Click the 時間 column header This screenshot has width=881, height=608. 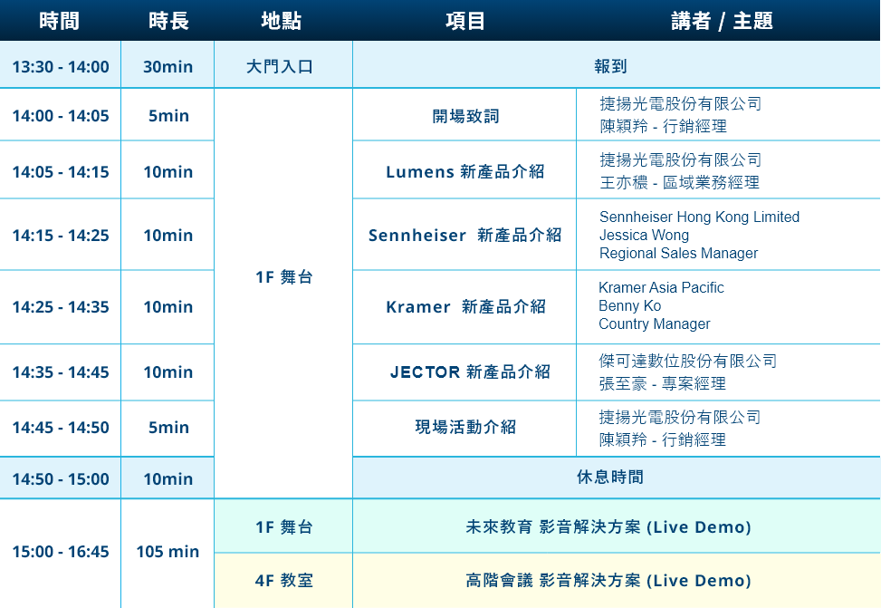click(x=60, y=21)
